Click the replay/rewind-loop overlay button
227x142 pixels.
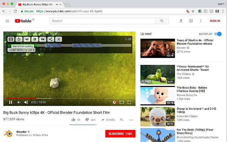pos(19,39)
